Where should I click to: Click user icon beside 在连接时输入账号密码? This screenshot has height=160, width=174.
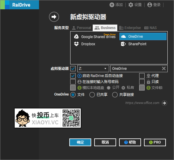pyautogui.click(x=79, y=82)
